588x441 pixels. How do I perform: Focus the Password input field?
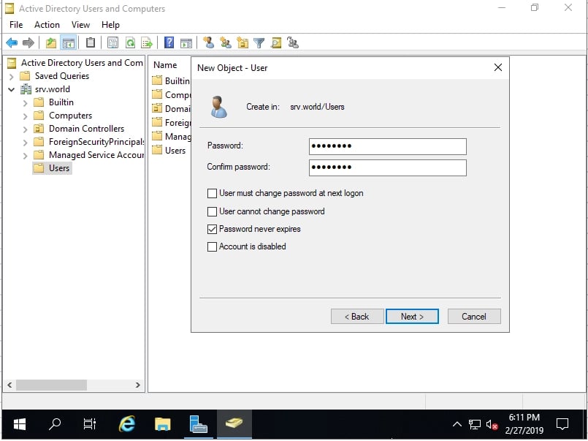[388, 146]
